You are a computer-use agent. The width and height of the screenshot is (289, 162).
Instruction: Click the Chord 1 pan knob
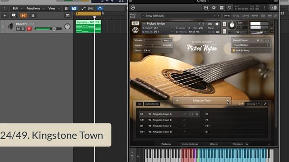(x=67, y=27)
